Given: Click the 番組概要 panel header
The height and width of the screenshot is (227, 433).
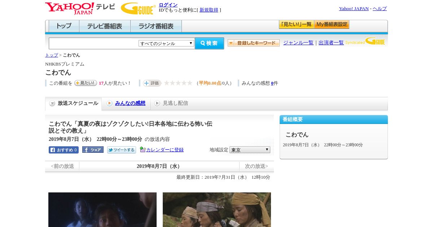Looking at the screenshot, I should coord(334,120).
